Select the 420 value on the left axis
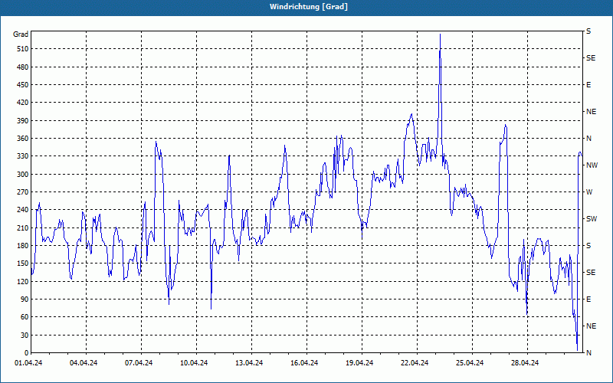Screen dimensions: 613x383 click(24, 103)
